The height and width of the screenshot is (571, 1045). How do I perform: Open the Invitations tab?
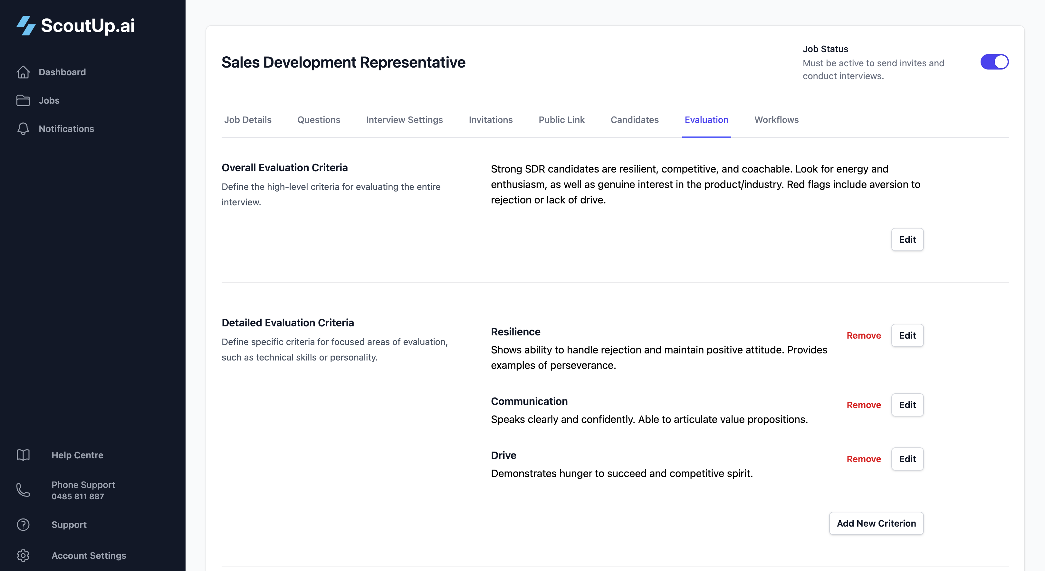(491, 120)
